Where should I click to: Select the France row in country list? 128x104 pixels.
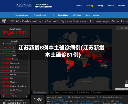pos(14,74)
